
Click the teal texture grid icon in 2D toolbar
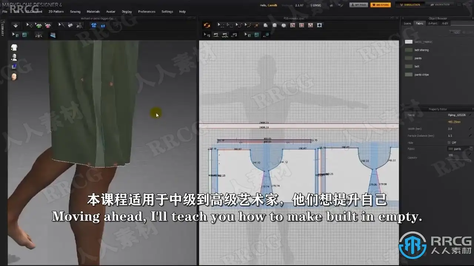(x=257, y=35)
